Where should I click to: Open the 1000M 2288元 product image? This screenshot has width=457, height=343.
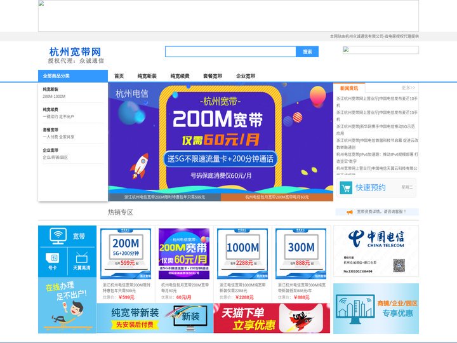tap(242, 253)
